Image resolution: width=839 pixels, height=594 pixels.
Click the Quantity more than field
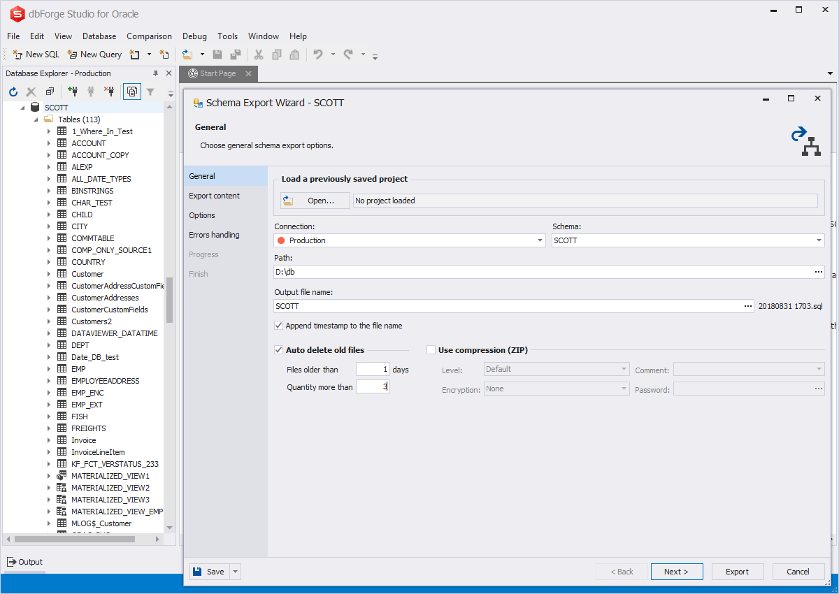point(373,386)
